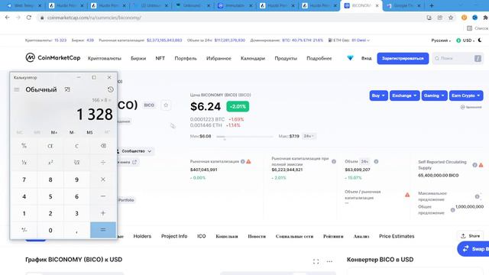Open the 24h price range dropdown
The height and width of the screenshot is (275, 489).
309,136
